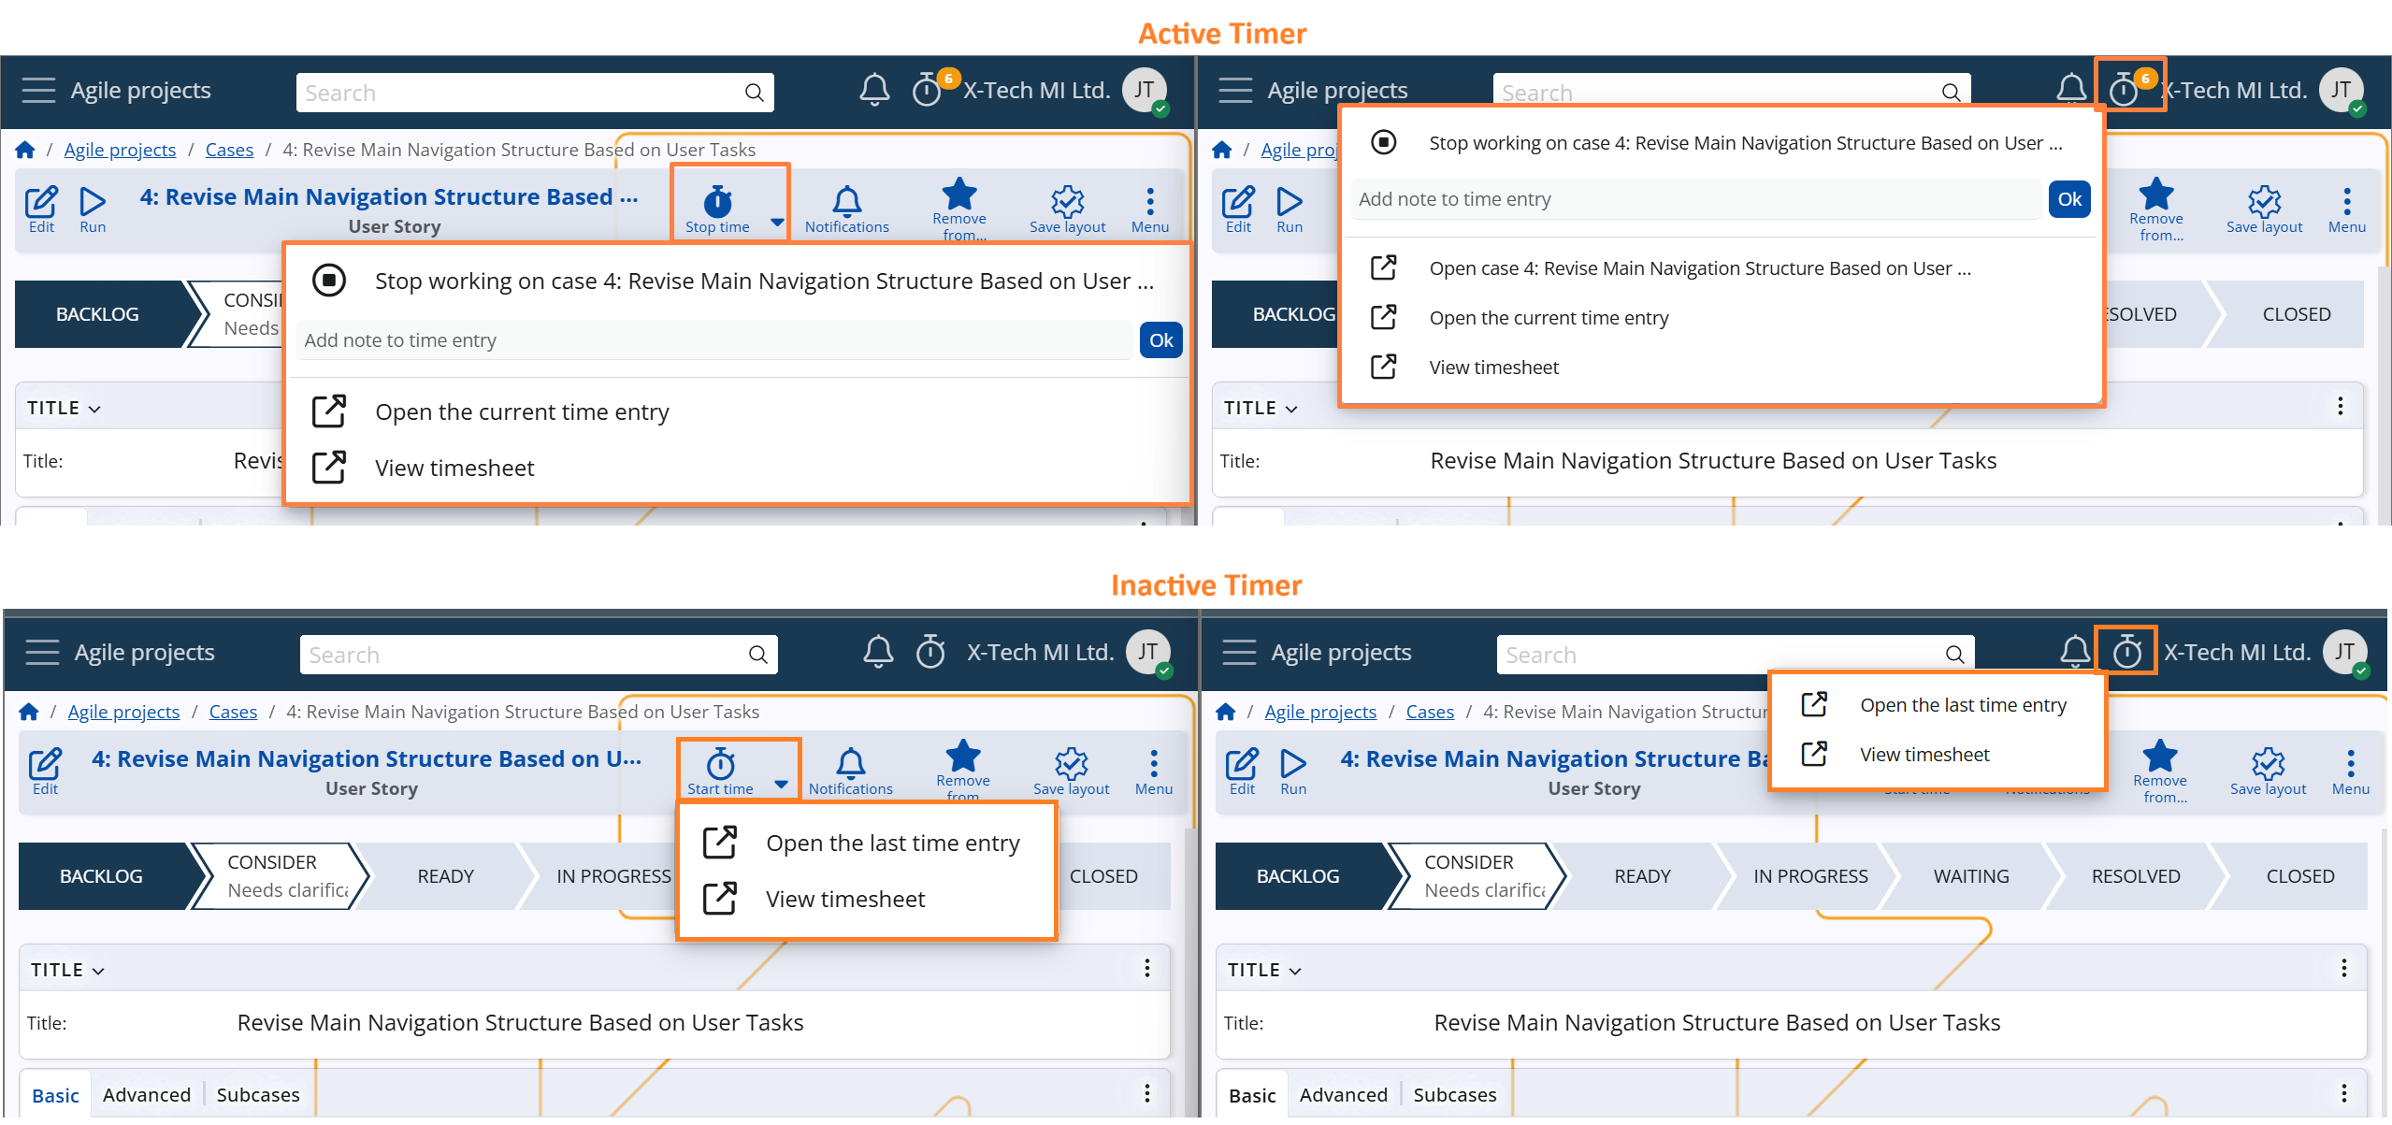Open the Cases breadcrumb link in top-left panel
This screenshot has height=1125, width=2392.
click(229, 150)
